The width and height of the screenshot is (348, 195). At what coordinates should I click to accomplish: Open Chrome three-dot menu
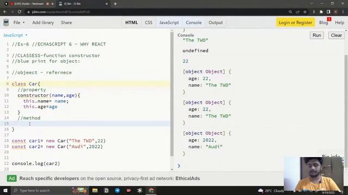[343, 12]
